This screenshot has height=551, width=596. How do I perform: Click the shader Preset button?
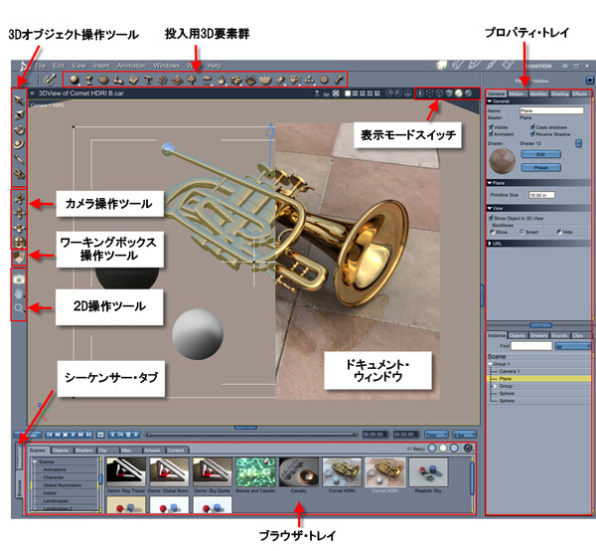tap(540, 167)
